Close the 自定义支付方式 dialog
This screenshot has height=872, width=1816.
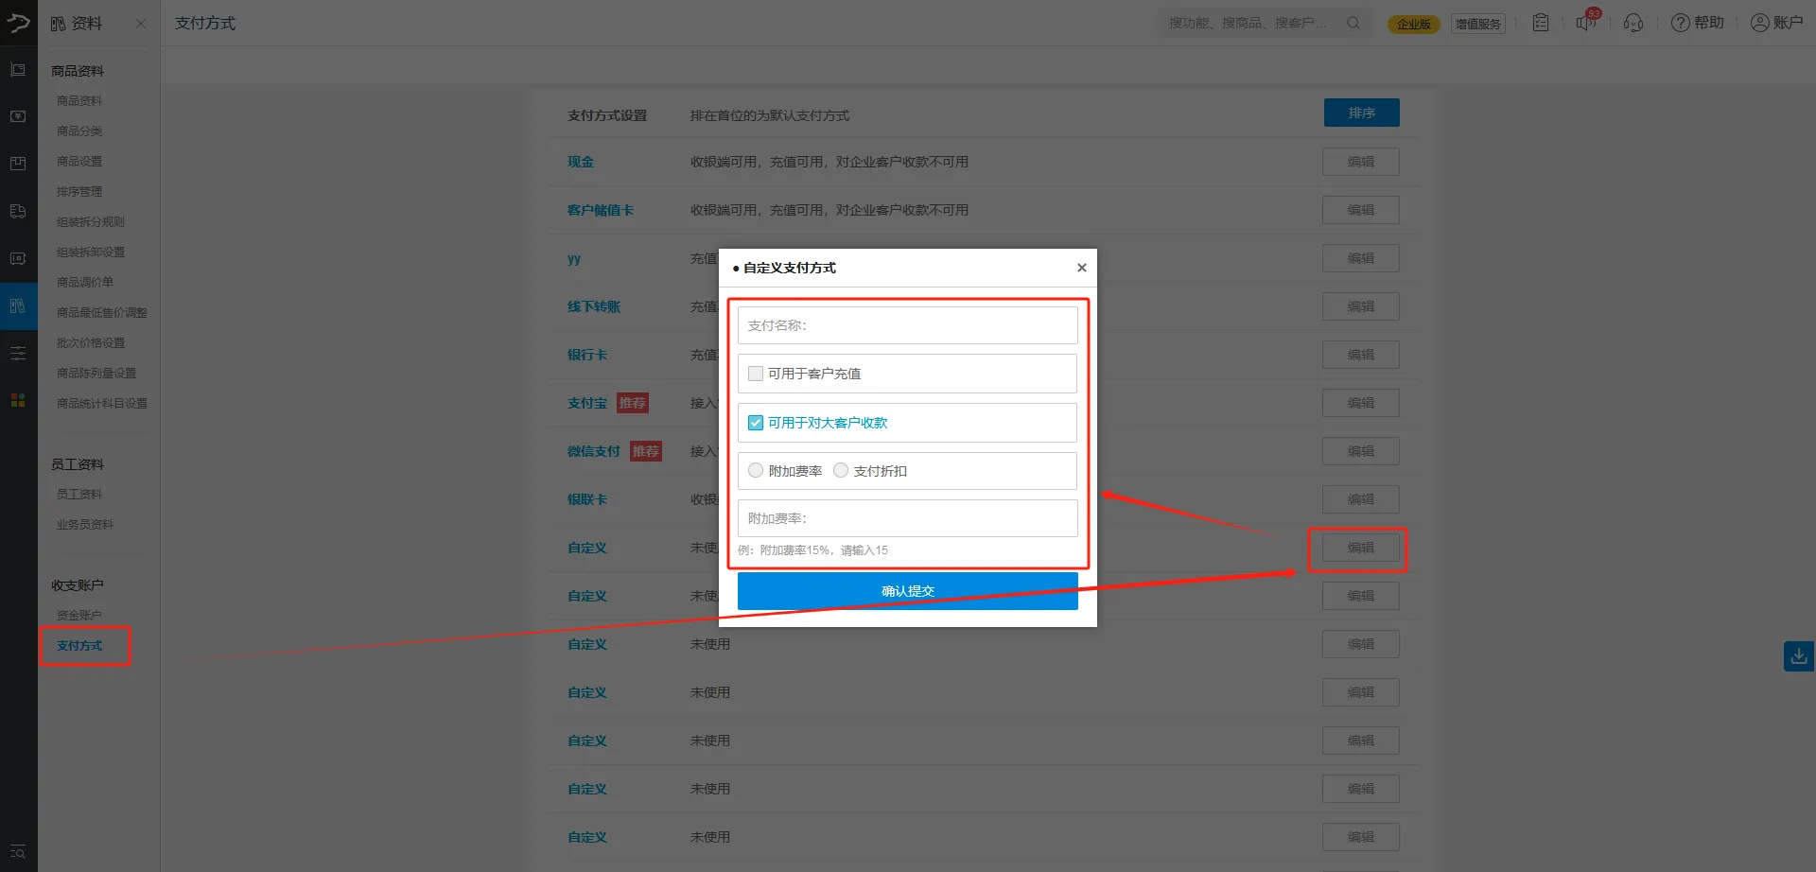(1081, 268)
